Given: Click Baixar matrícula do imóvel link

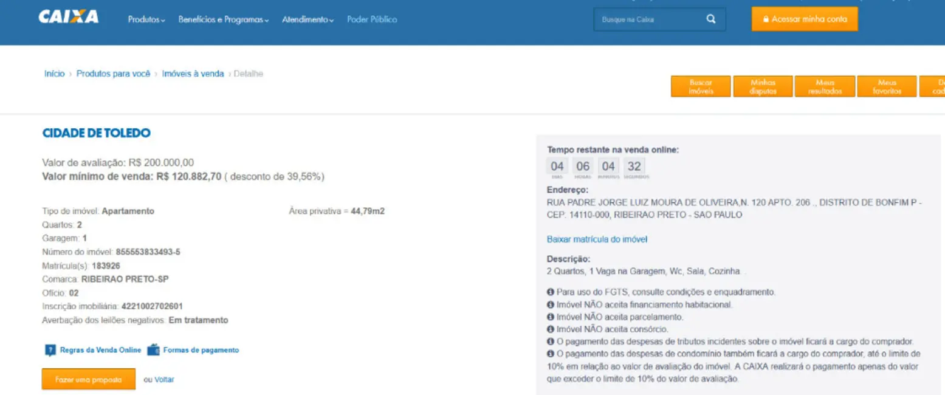Looking at the screenshot, I should [597, 239].
